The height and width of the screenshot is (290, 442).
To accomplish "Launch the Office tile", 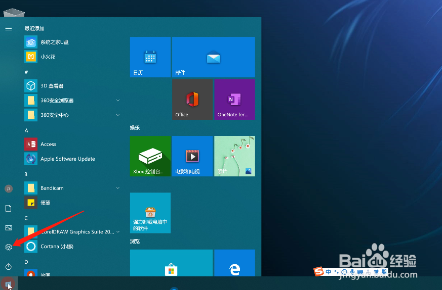I will point(192,100).
